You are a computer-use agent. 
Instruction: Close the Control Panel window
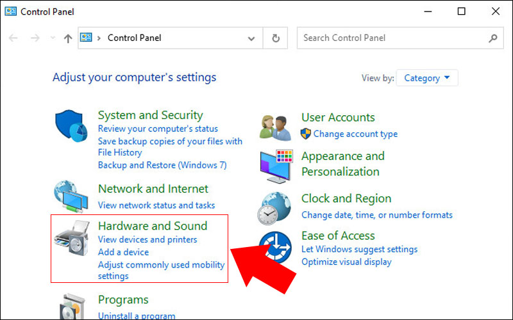495,12
